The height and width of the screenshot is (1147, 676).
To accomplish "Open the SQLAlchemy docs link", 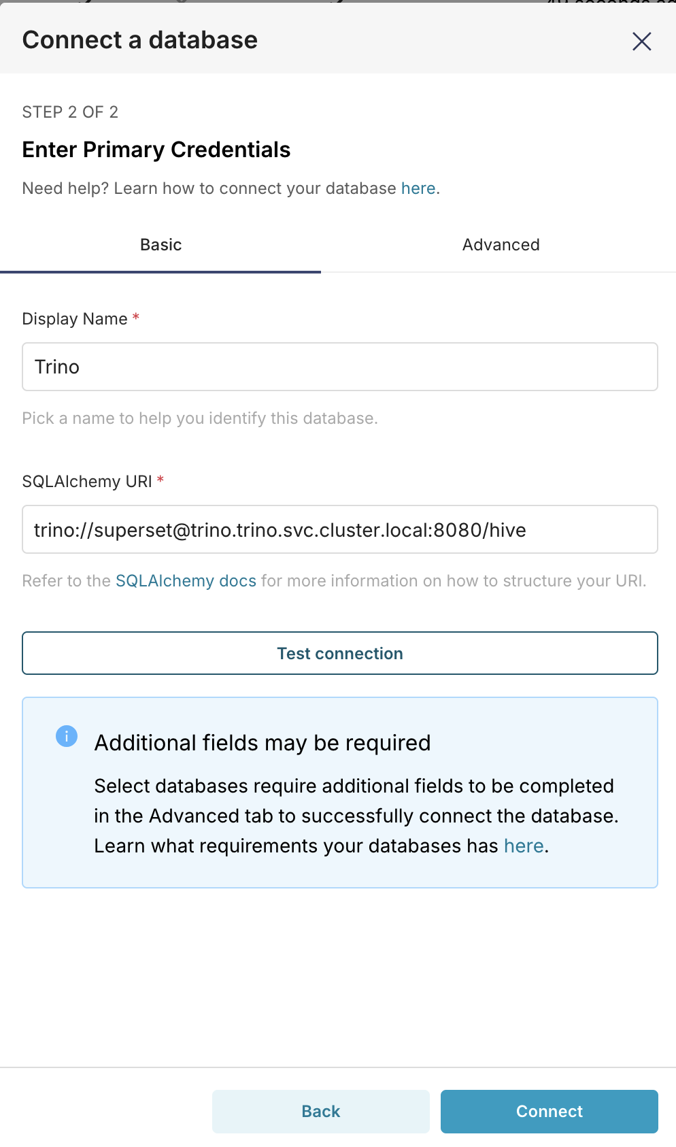I will coord(186,581).
